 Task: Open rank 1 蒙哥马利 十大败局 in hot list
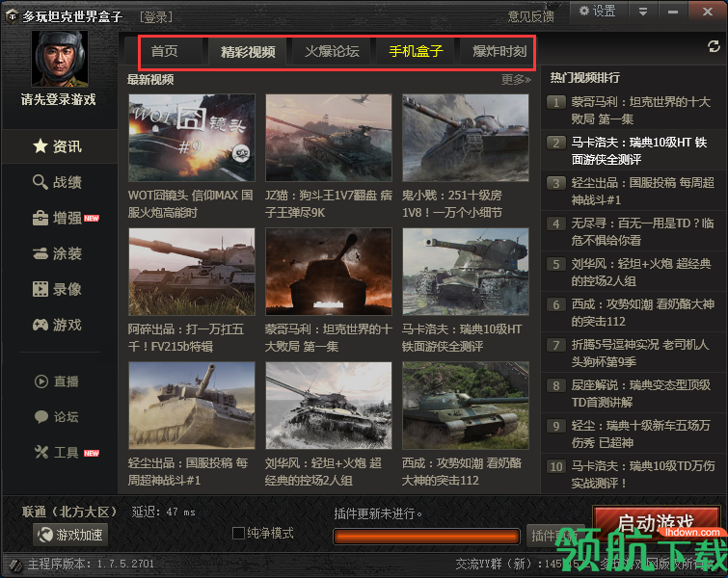pyautogui.click(x=633, y=111)
